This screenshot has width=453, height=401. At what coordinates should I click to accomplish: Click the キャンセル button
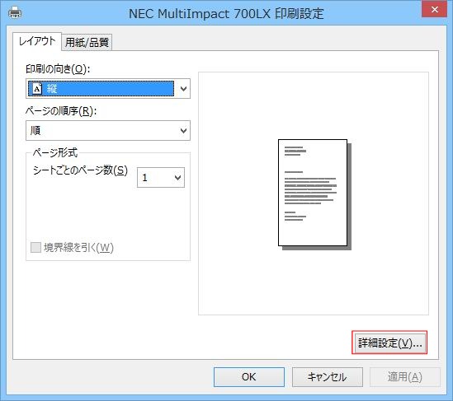328,377
